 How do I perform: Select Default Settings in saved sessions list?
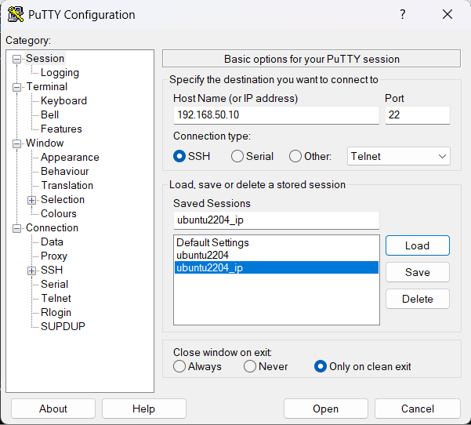pos(277,242)
